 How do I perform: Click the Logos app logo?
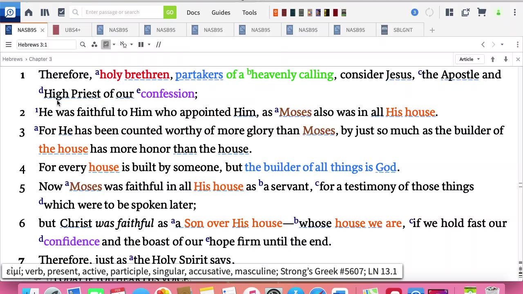(x=10, y=12)
